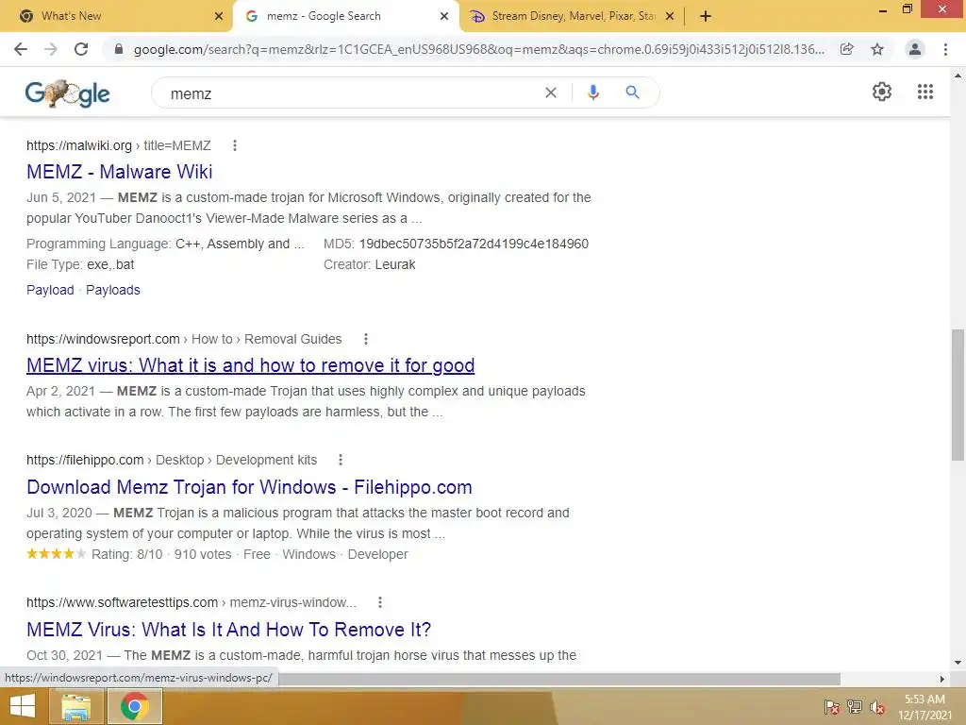This screenshot has width=966, height=725.
Task: Open more options for the filehippo.com result
Action: coord(340,460)
